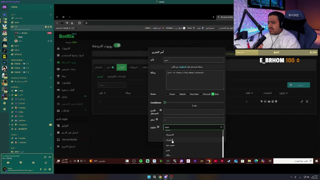The width and height of the screenshot is (320, 180).
Task: Open chat of the VIP voice channel
Action: click(46, 27)
